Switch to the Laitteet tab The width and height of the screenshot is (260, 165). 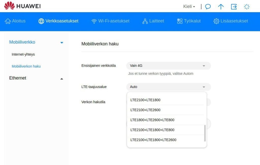click(153, 21)
